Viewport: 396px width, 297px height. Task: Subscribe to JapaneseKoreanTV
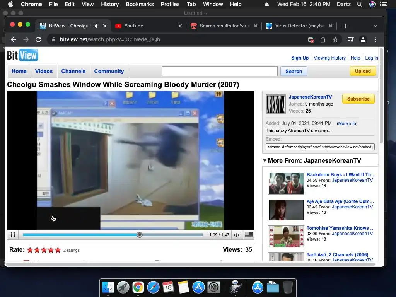point(358,99)
